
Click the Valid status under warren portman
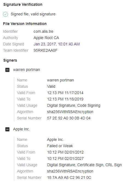51,86
